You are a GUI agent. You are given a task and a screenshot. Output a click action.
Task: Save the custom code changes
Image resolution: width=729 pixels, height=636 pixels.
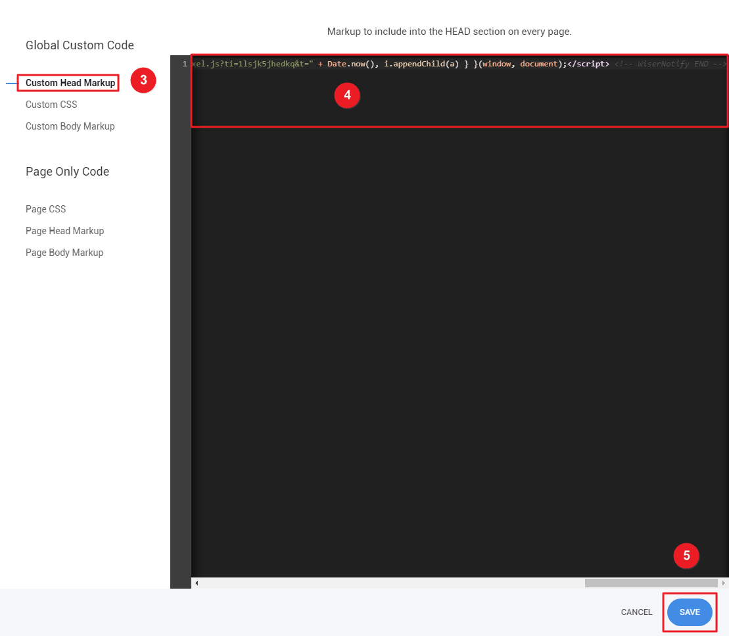pyautogui.click(x=690, y=612)
